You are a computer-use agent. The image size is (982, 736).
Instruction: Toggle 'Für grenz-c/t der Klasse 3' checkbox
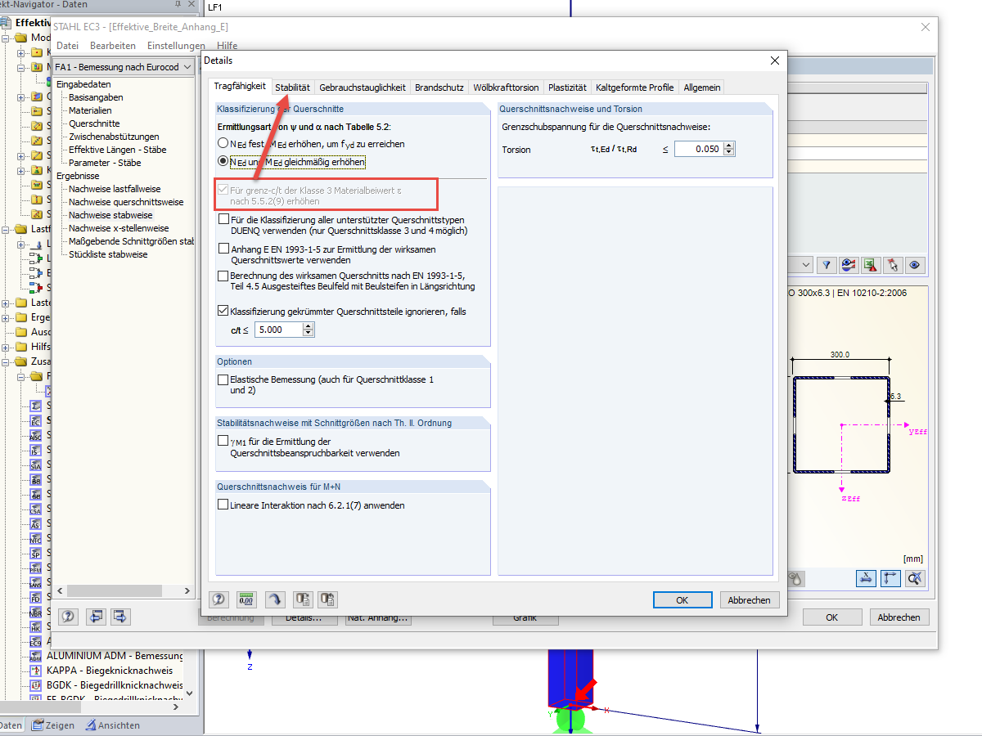[x=223, y=191]
